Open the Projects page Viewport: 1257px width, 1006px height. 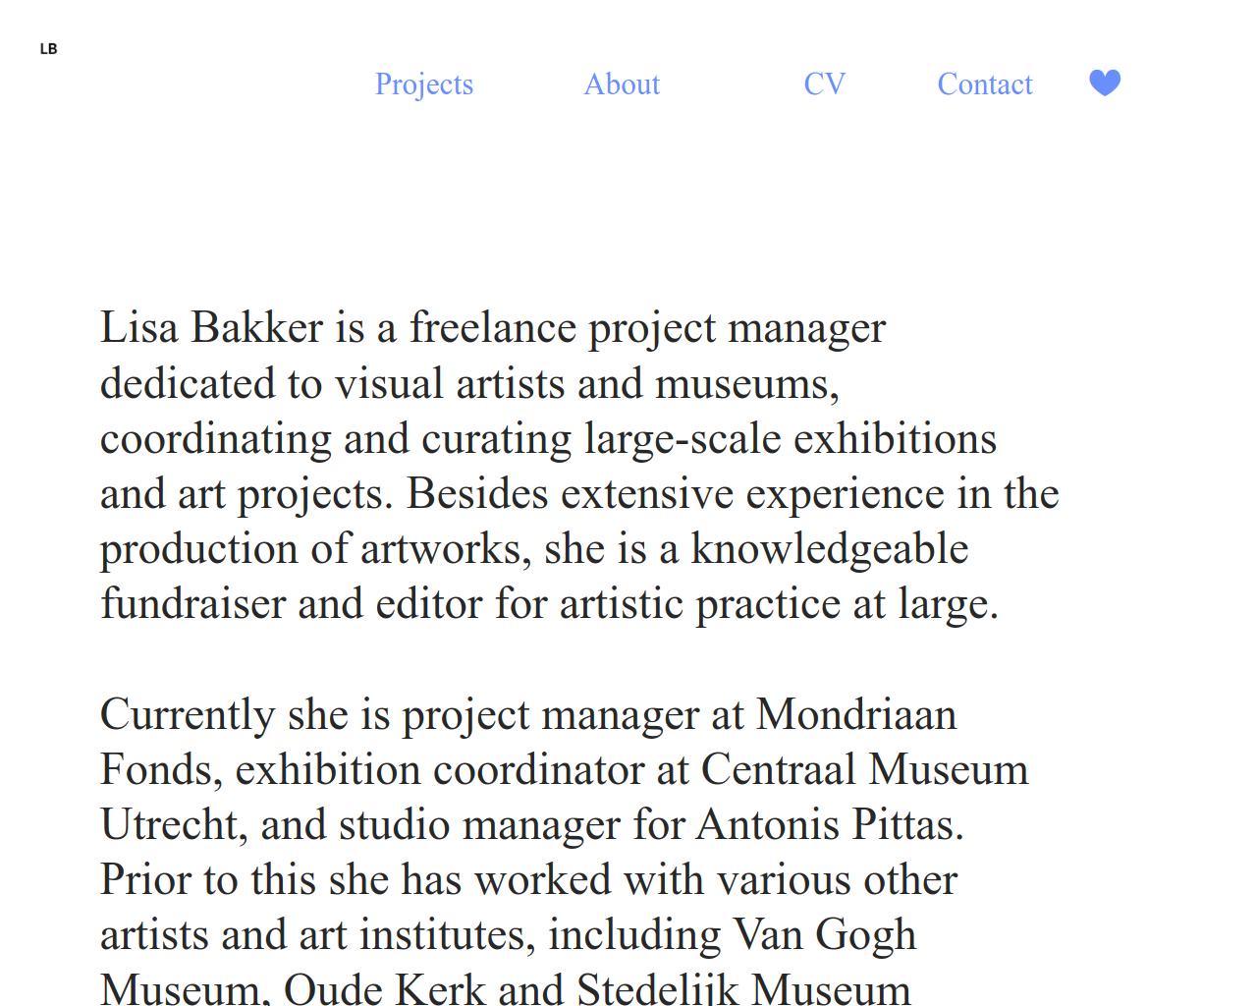pos(424,84)
